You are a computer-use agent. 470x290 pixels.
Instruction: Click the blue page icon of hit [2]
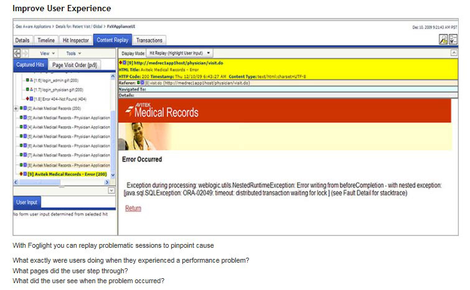(25, 108)
